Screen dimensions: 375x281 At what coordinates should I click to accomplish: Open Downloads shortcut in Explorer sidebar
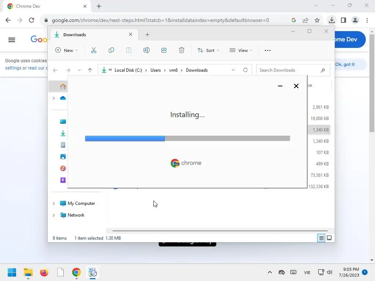pyautogui.click(x=63, y=133)
